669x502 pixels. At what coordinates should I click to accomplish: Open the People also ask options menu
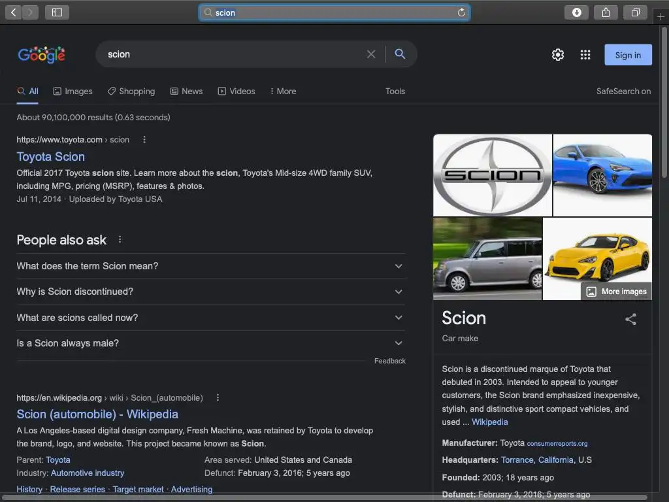120,239
